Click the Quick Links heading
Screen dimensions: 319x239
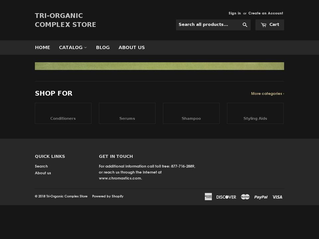[x=50, y=156]
